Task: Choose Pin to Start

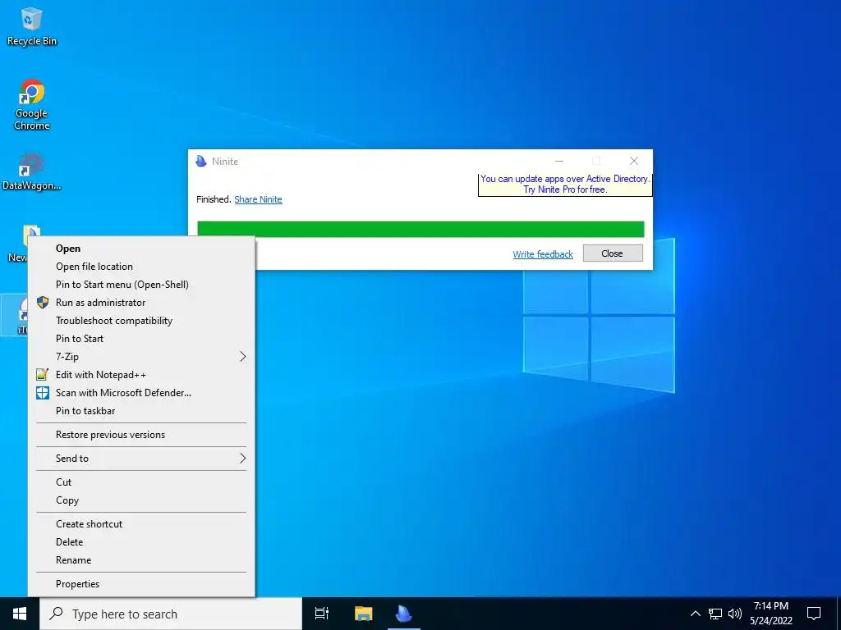Action: (141, 339)
